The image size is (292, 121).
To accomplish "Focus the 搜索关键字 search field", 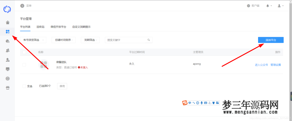I will pos(129,40).
